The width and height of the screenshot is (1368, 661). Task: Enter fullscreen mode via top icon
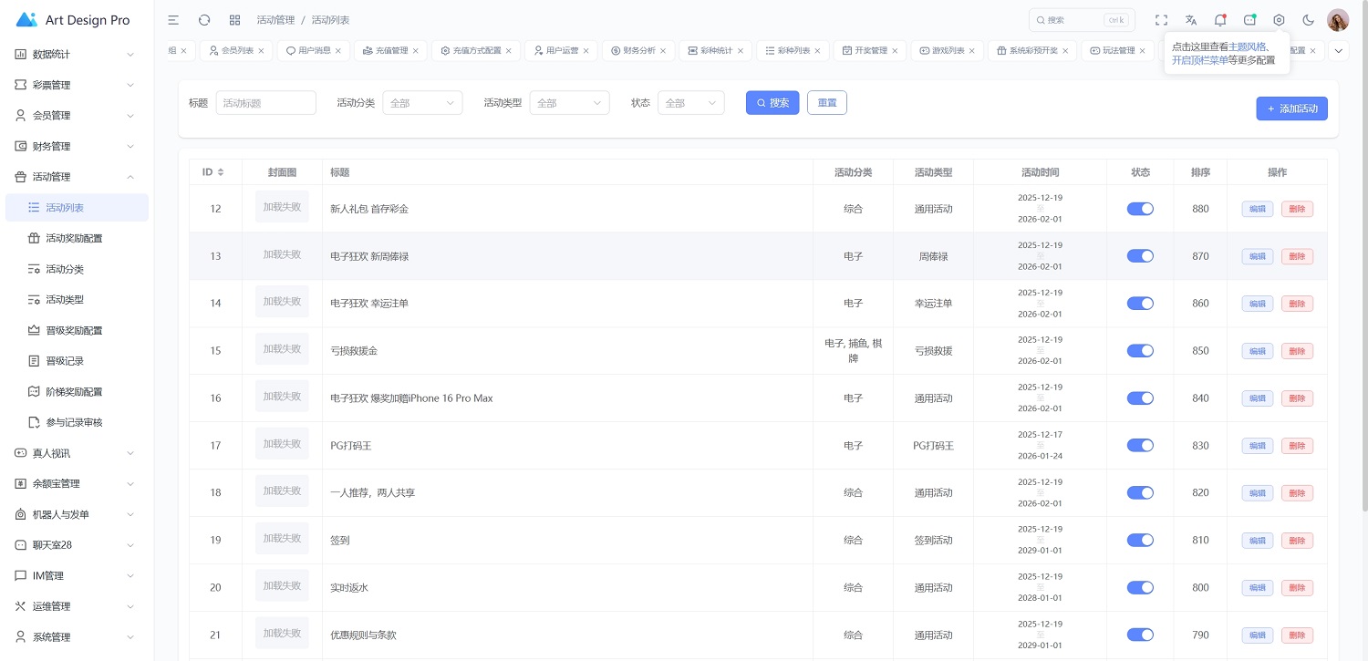pos(1161,20)
